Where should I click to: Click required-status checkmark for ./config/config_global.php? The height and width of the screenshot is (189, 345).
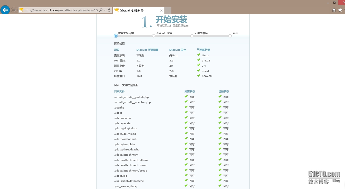pos(186,96)
